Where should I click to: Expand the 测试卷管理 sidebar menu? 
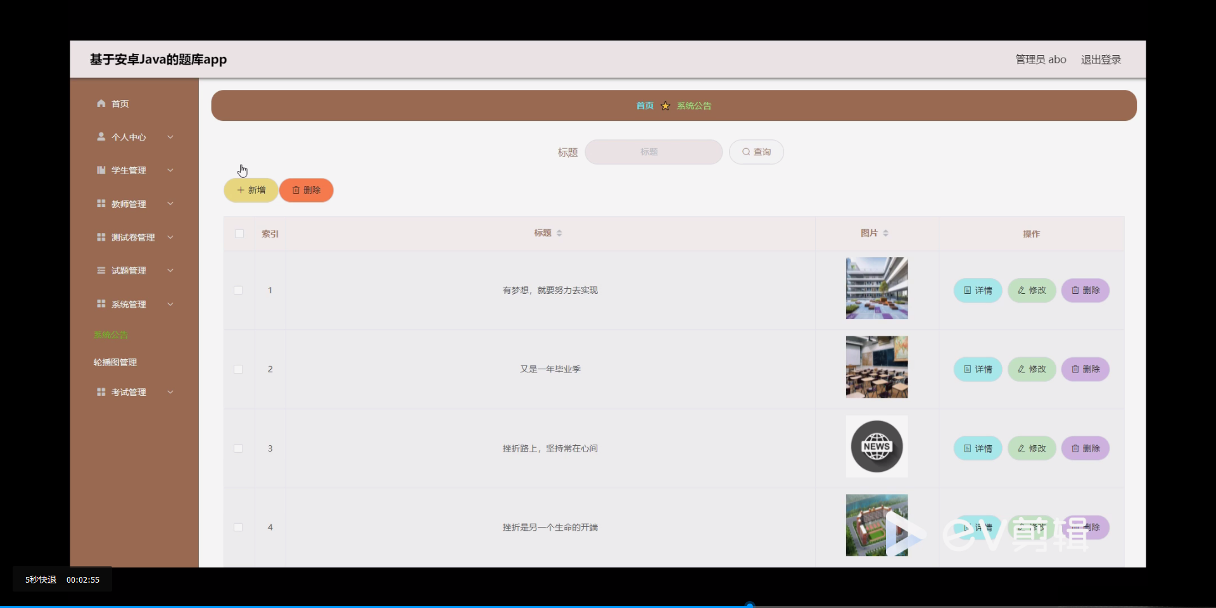tap(132, 237)
